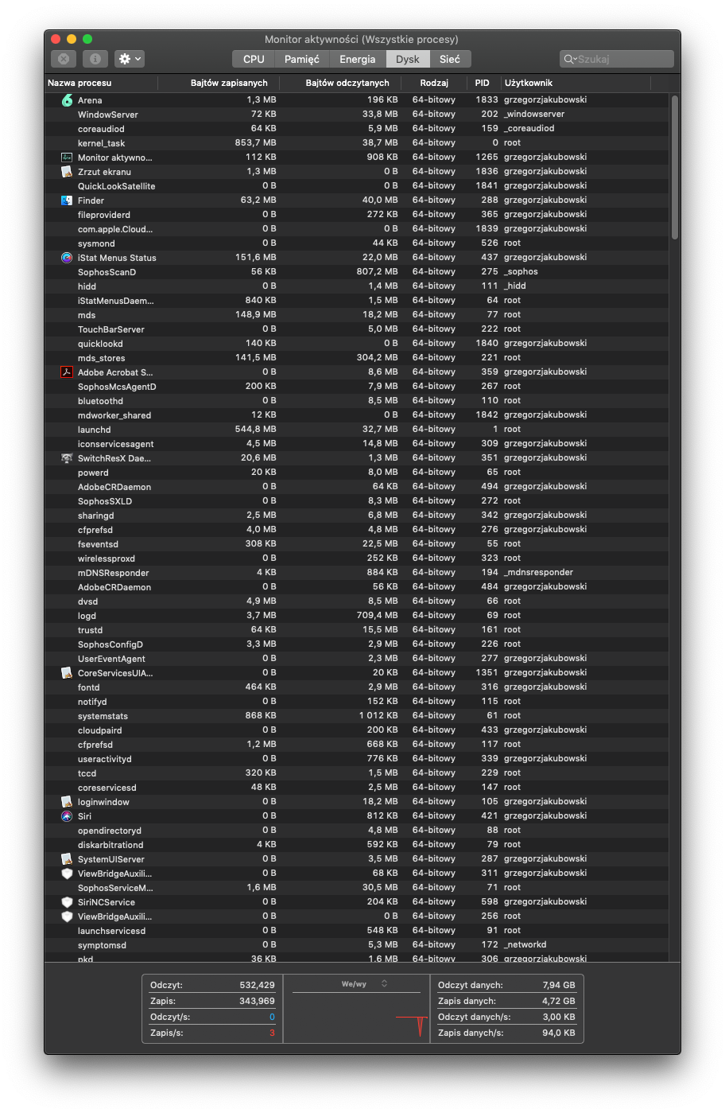Open process info with the i button

(x=95, y=59)
